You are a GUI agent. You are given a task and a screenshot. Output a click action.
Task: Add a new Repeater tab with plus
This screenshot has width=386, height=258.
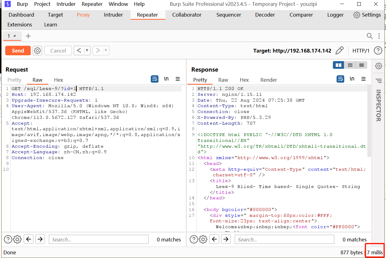(x=28, y=36)
